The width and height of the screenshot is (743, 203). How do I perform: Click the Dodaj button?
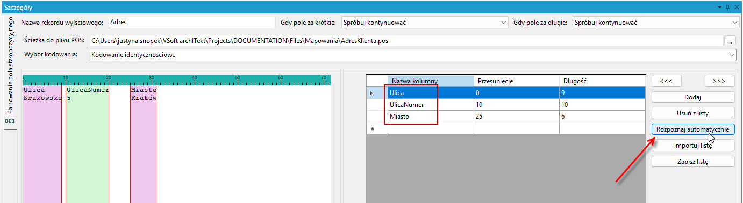pyautogui.click(x=693, y=97)
